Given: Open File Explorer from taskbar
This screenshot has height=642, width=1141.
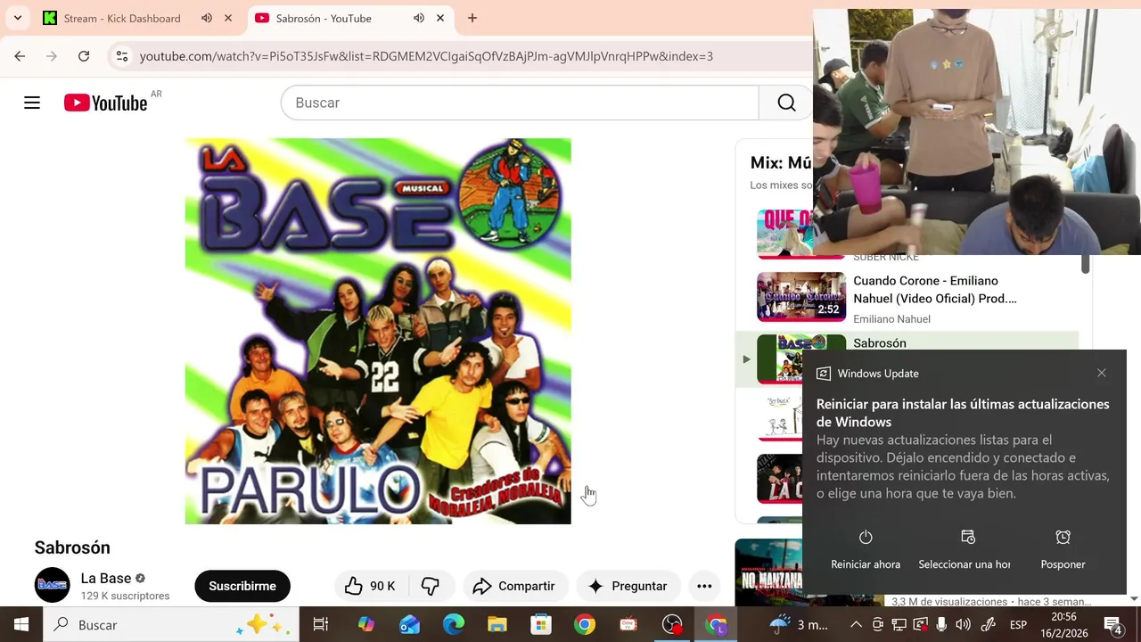Looking at the screenshot, I should pos(497,624).
